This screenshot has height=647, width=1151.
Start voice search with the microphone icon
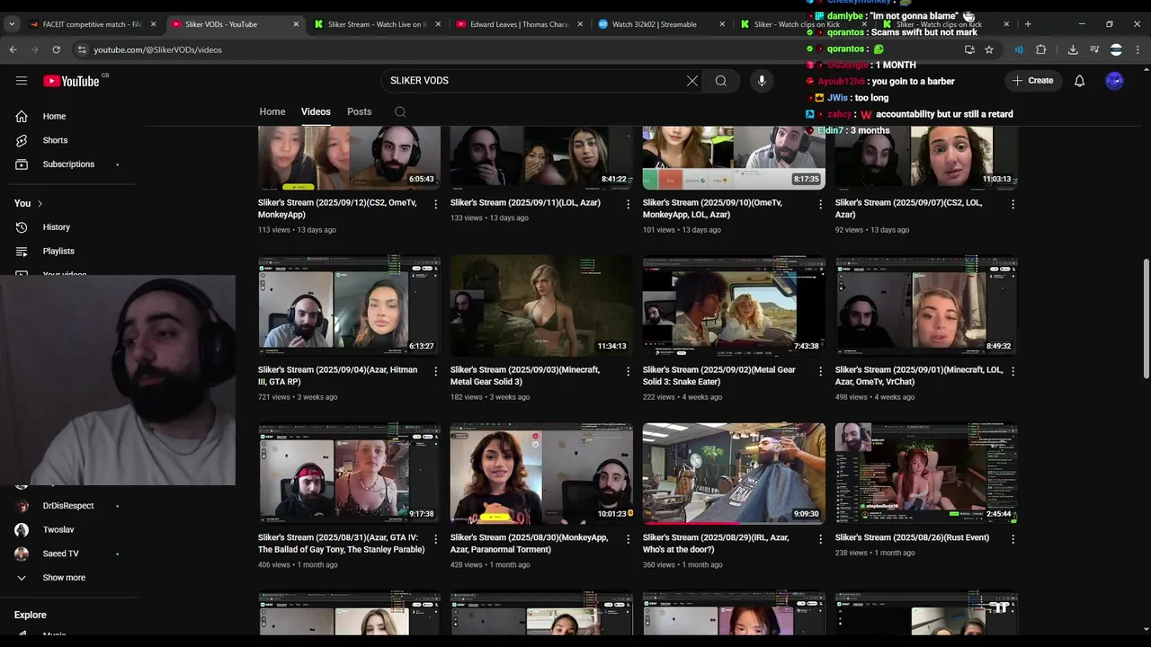[762, 81]
